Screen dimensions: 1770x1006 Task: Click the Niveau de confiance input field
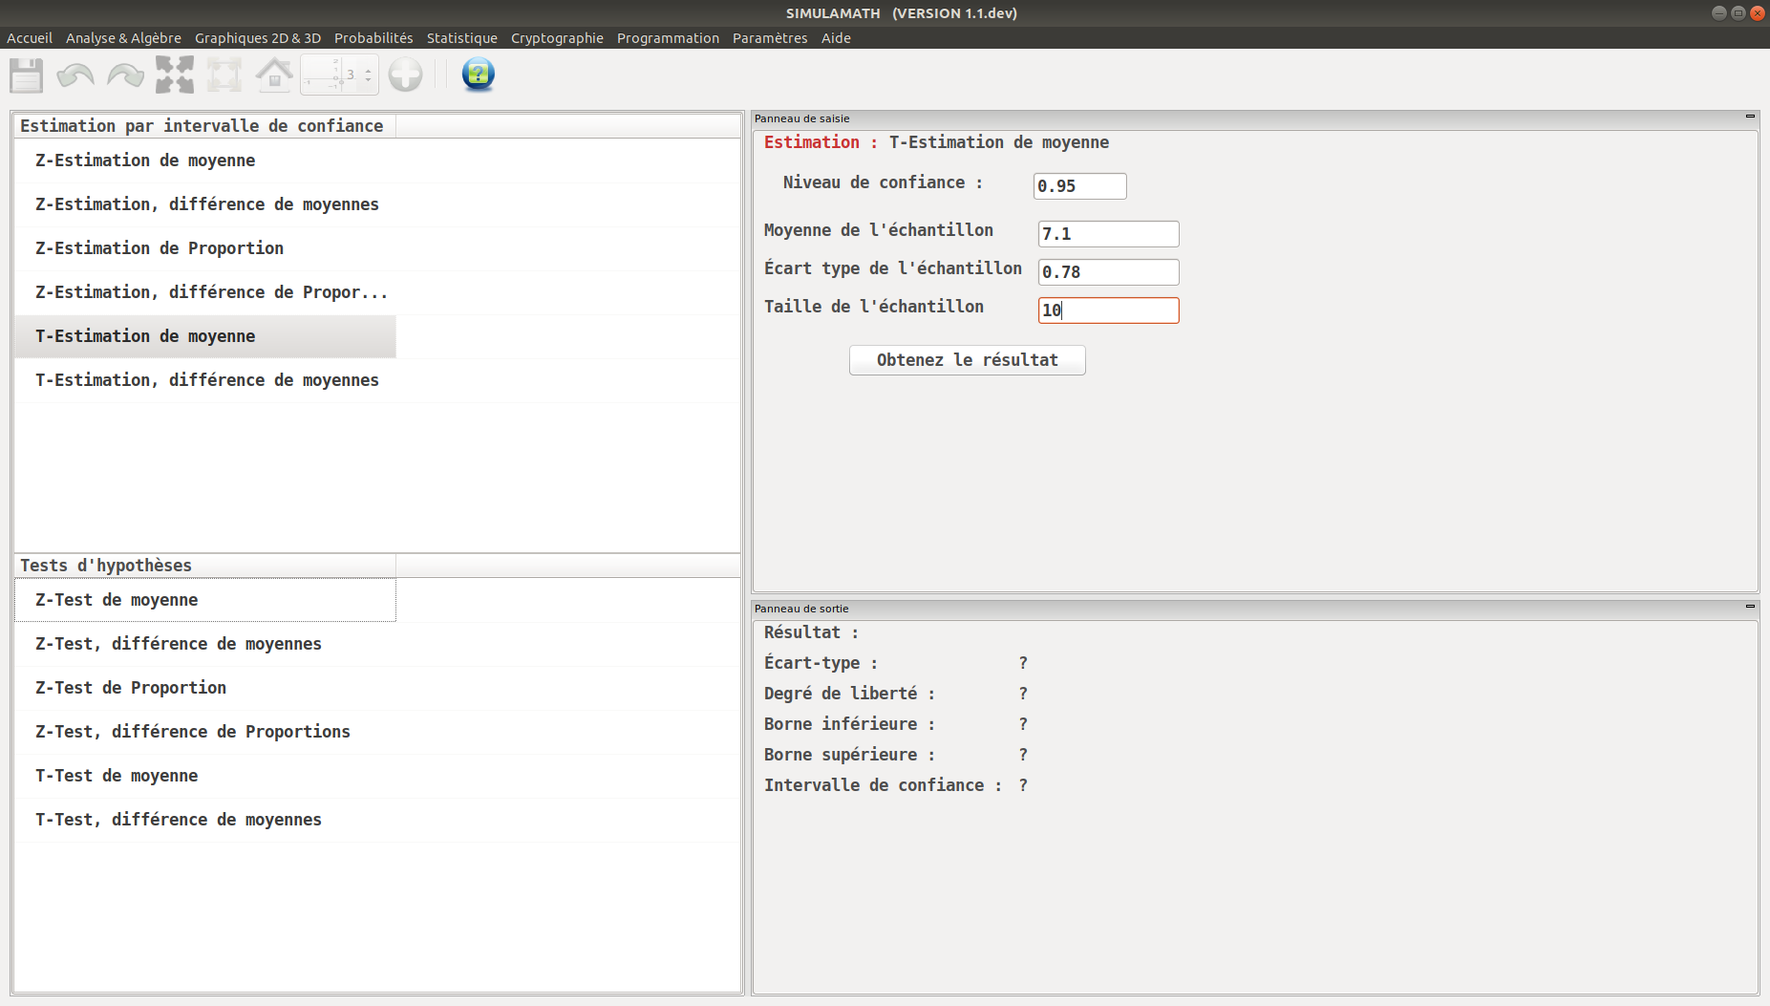(x=1079, y=186)
